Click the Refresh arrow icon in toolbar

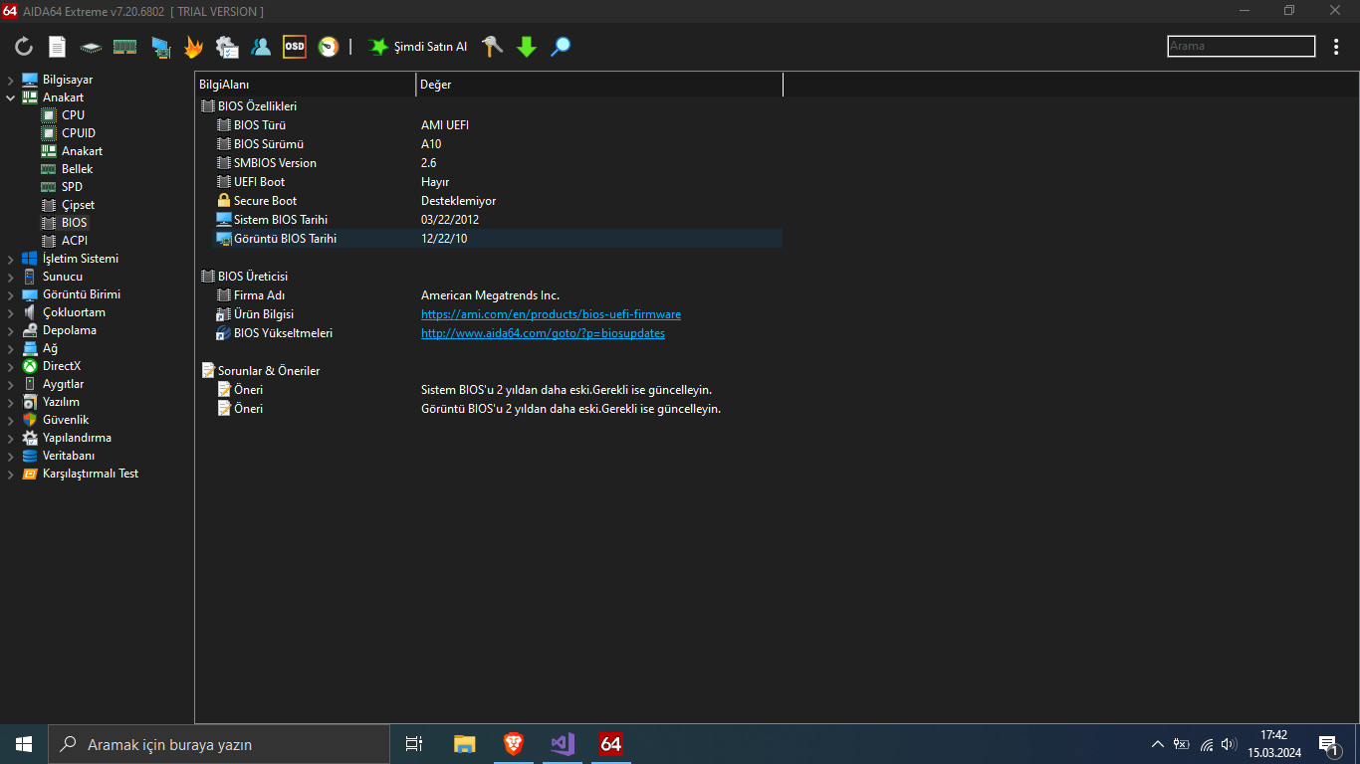(24, 47)
